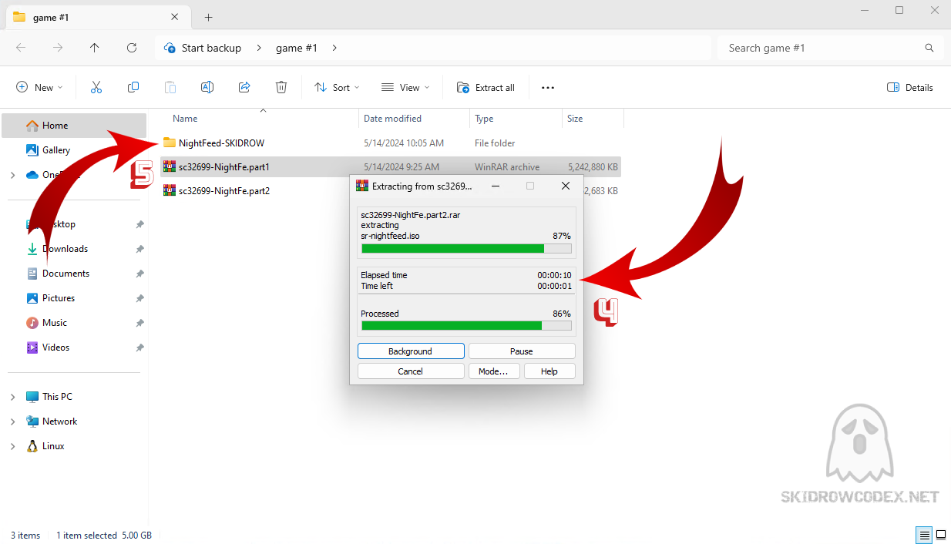Expand chevron between Start backup and game #1
This screenshot has height=544, width=951.
[x=259, y=48]
